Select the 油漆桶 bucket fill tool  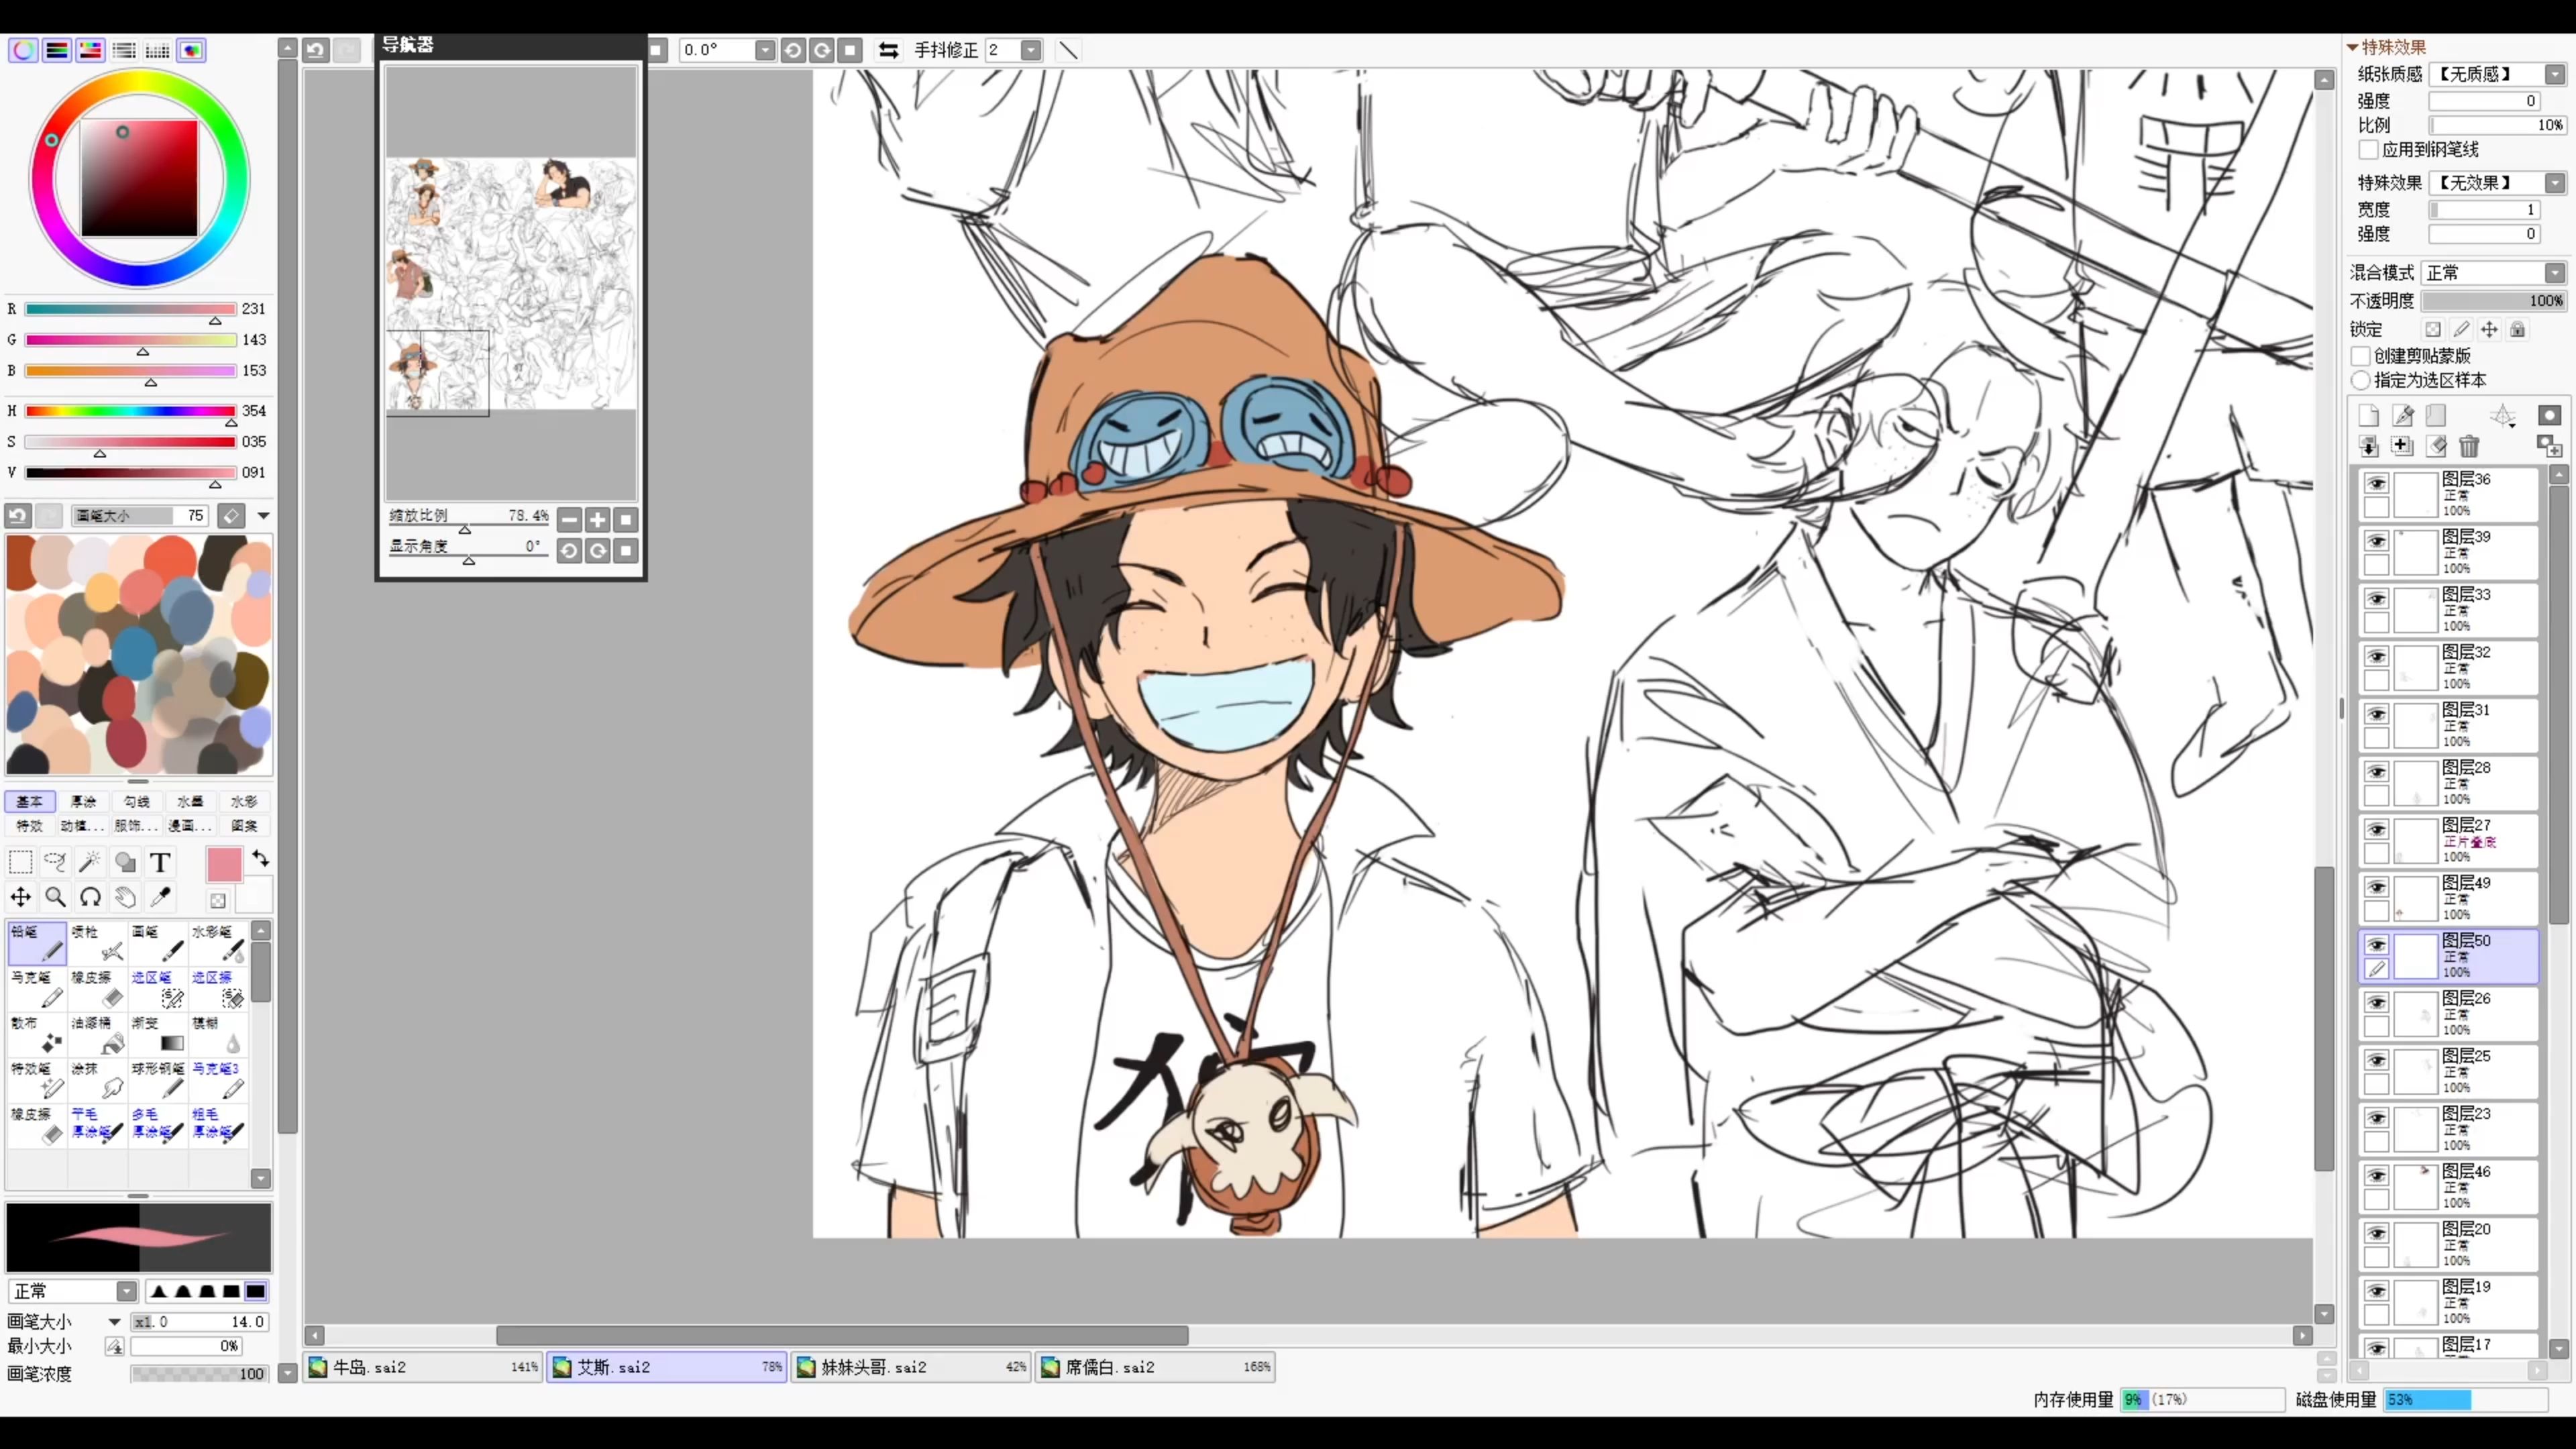98,1035
